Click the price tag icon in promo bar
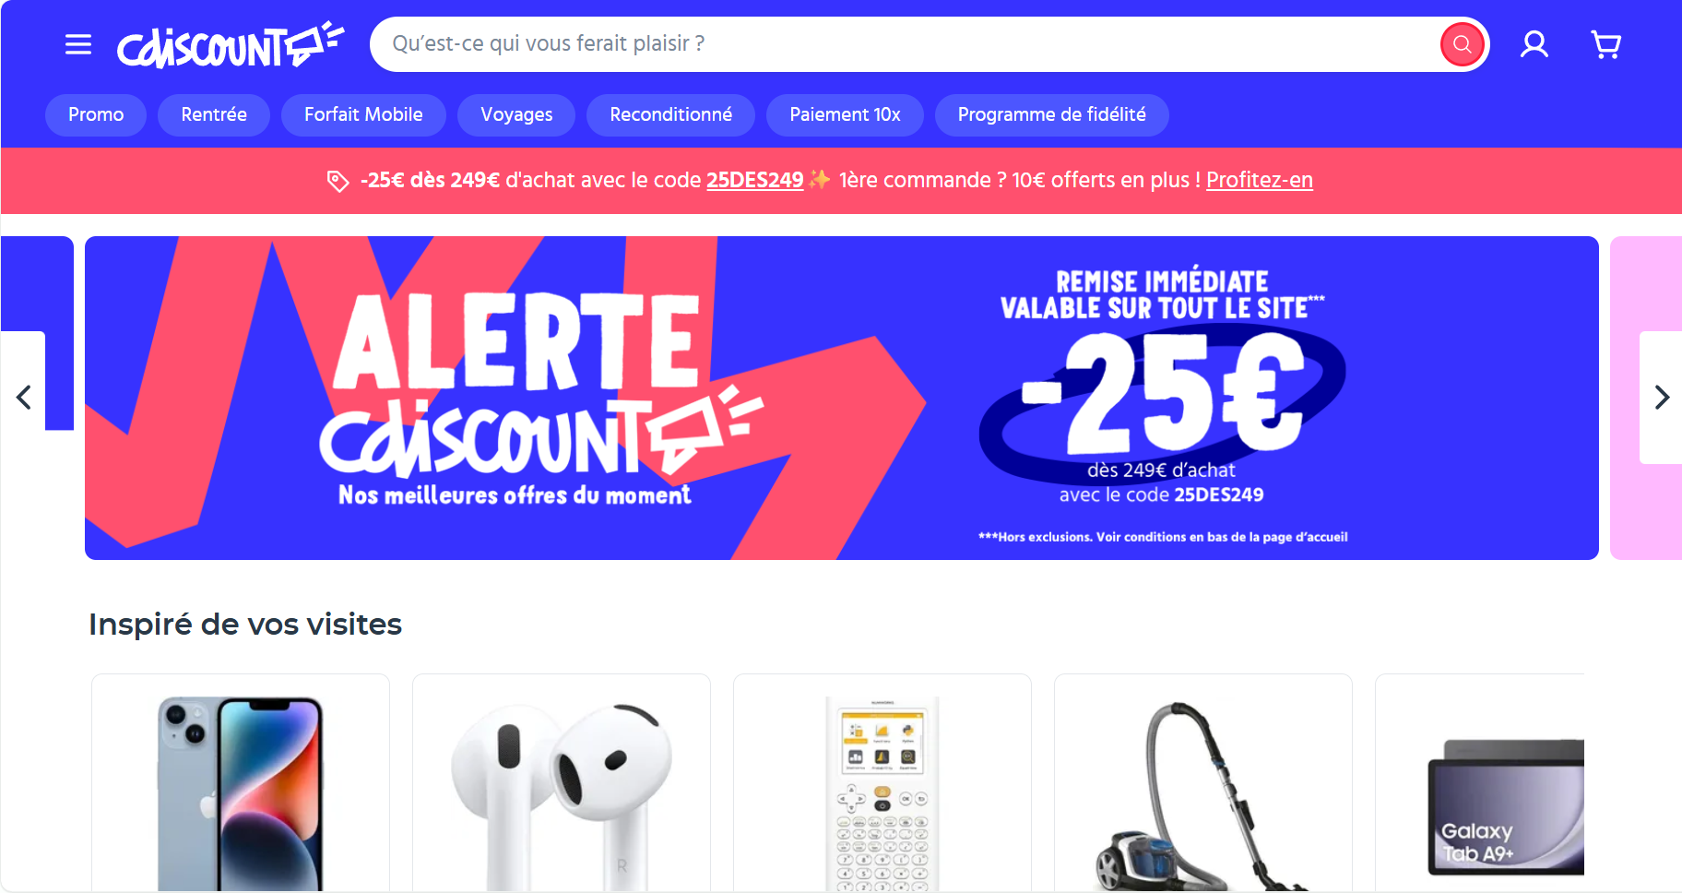The image size is (1682, 893). point(338,181)
